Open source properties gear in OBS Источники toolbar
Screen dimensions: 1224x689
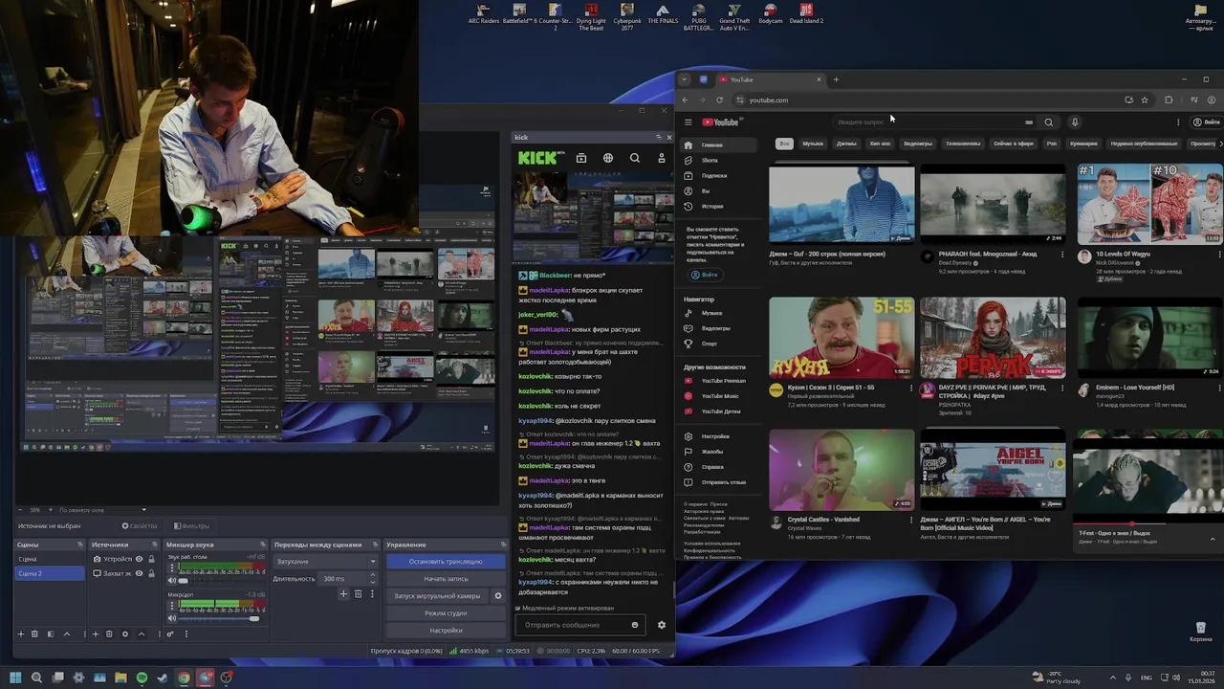(124, 633)
